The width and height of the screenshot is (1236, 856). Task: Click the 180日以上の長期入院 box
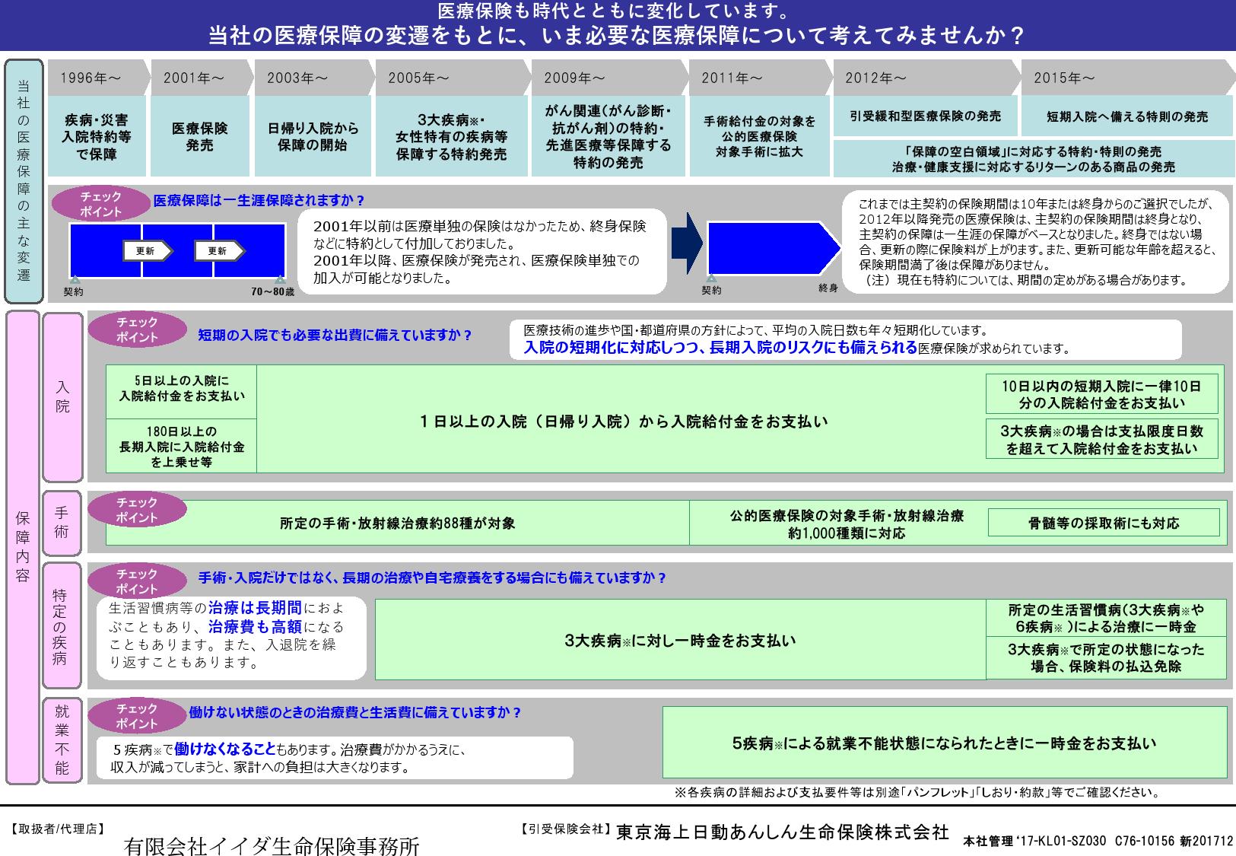(182, 446)
